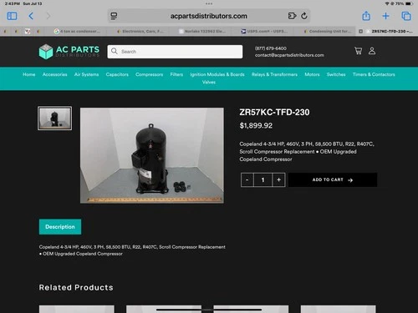The height and width of the screenshot is (313, 418).
Task: Select the ZR57KC-TFD-230 browser tab
Action: [387, 31]
